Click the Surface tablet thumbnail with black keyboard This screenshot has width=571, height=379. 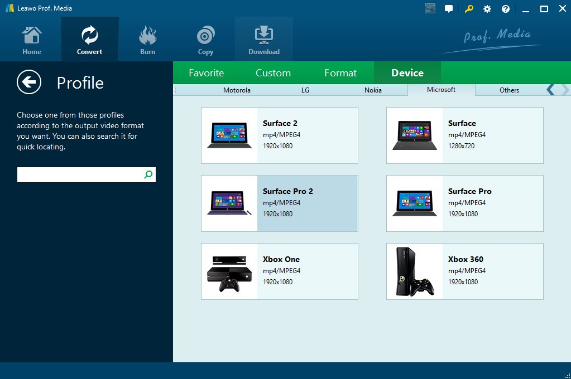tap(414, 135)
